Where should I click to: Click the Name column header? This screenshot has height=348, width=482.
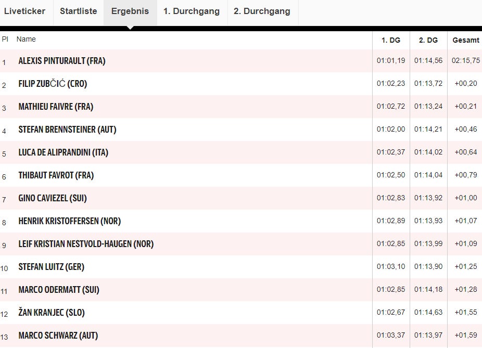(x=26, y=40)
